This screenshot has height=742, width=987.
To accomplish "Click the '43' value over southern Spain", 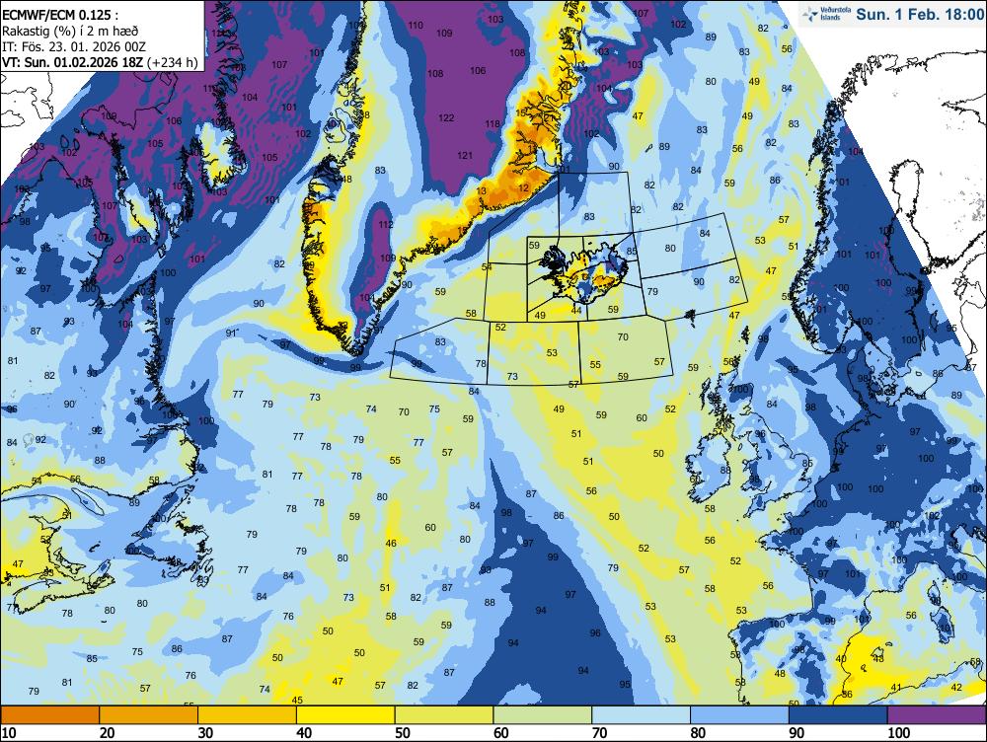I will [878, 658].
